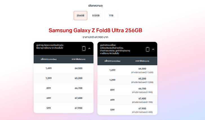This screenshot has height=120, width=205.
Task: Click the 67,400 price above the 700 fee
Action: tap(142, 98)
